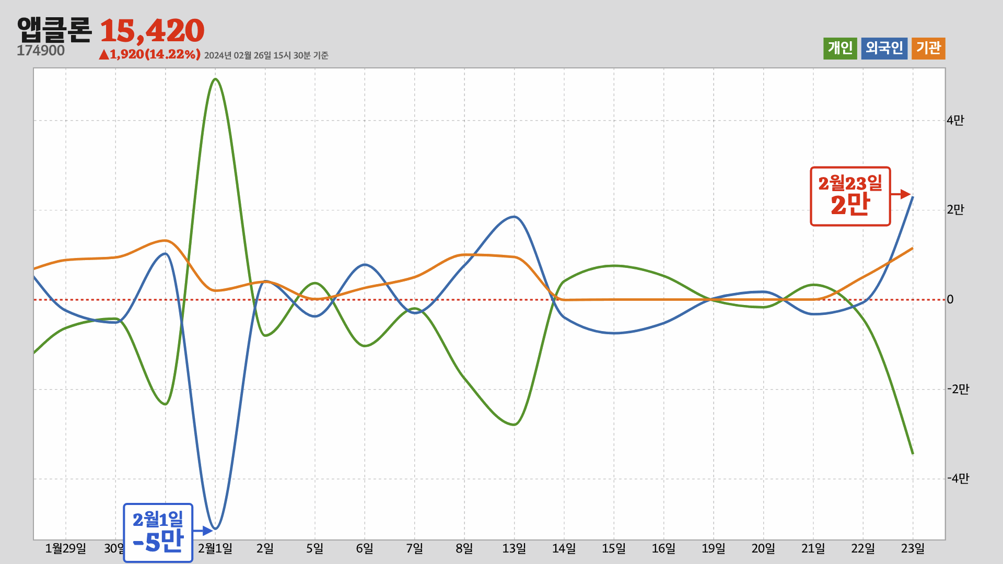This screenshot has width=1003, height=564.
Task: Click the 15일 x-axis date label
Action: tap(614, 549)
